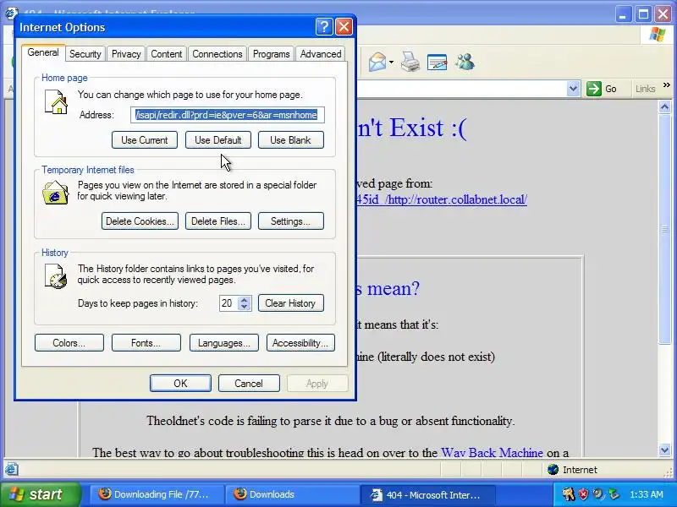The image size is (677, 507).
Task: Click the Internet zone globe in status bar
Action: pyautogui.click(x=553, y=470)
